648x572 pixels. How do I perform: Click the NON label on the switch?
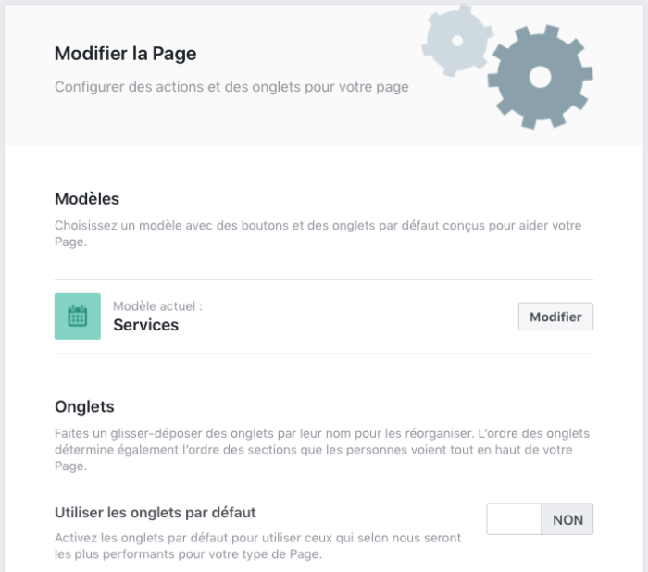coord(567,519)
